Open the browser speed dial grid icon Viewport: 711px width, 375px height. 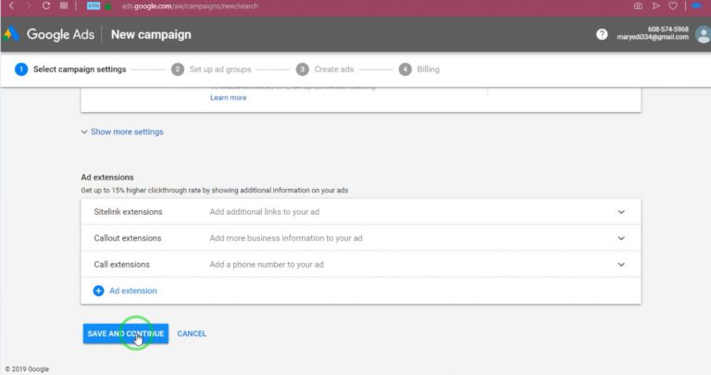(x=64, y=6)
